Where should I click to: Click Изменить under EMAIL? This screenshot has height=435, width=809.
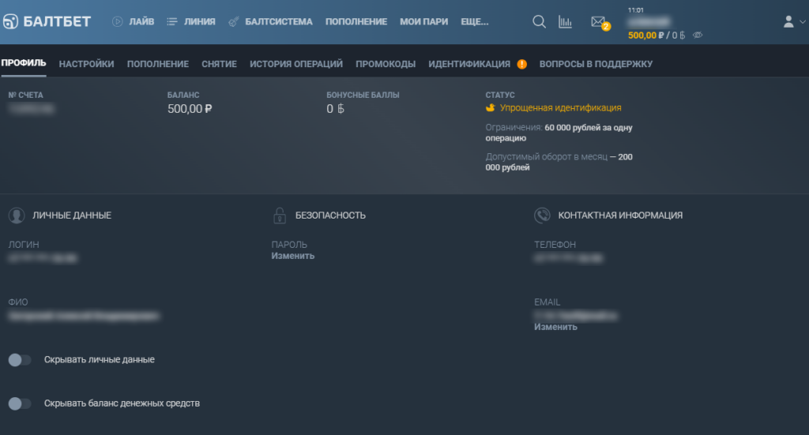click(x=555, y=328)
